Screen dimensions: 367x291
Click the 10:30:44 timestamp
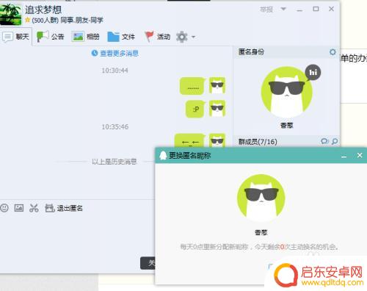(x=115, y=71)
